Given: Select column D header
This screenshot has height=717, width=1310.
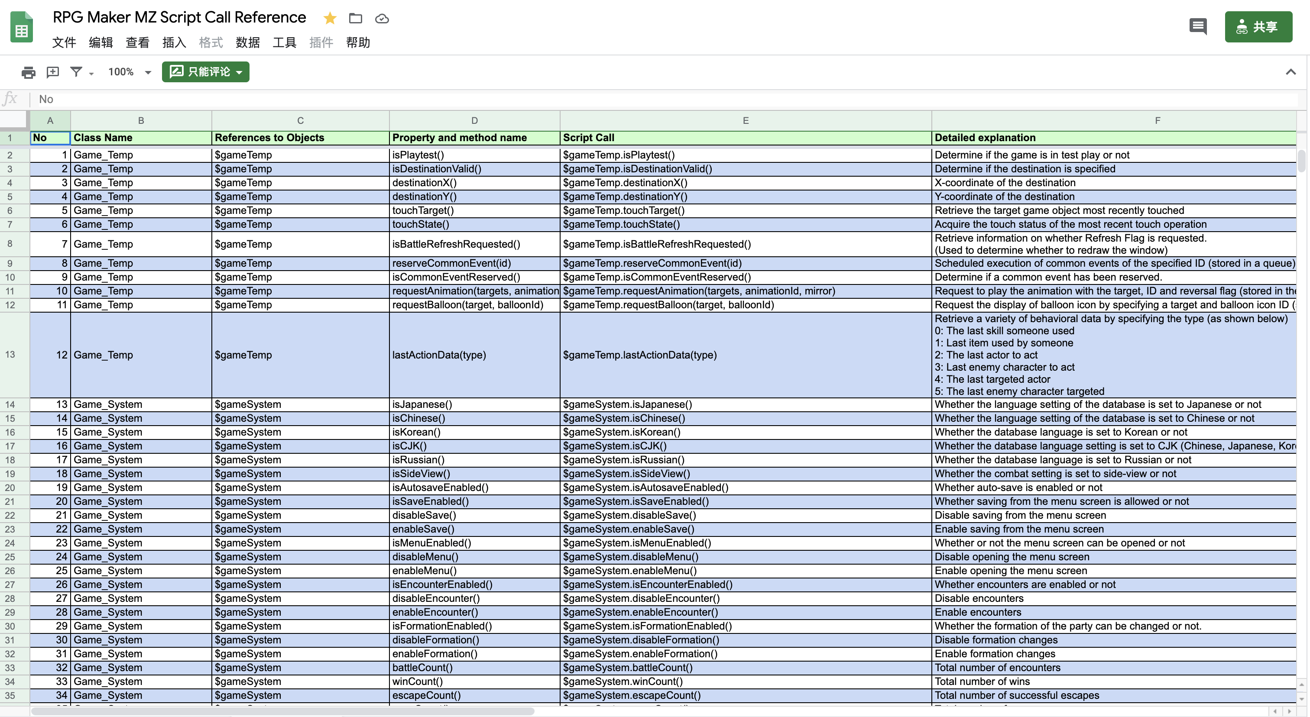Looking at the screenshot, I should tap(474, 120).
